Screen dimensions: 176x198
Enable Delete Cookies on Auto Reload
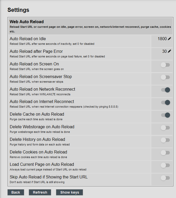click(165, 153)
